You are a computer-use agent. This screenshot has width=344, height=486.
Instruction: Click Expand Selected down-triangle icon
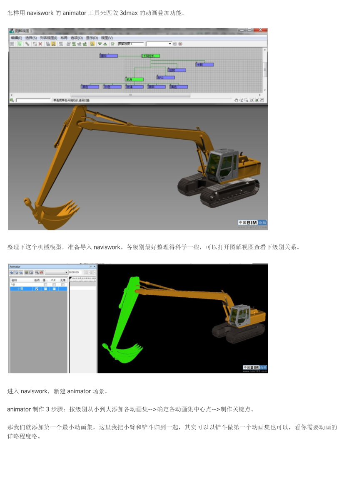[100, 44]
